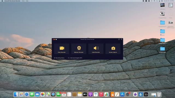This screenshot has height=98, width=175.
Task: Open the Webcam Recorder mode
Action: tap(79, 49)
